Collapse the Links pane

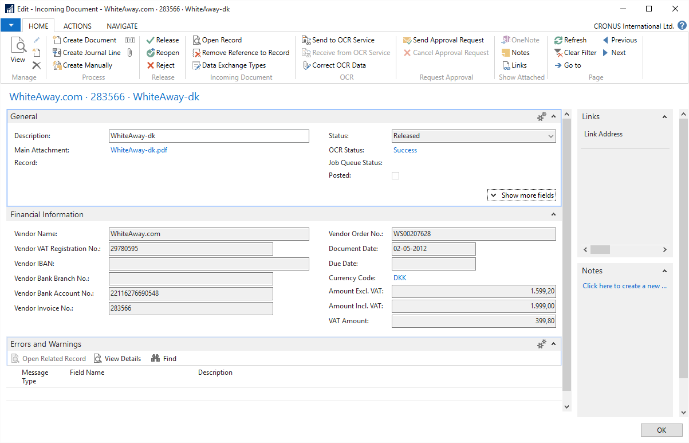point(664,117)
